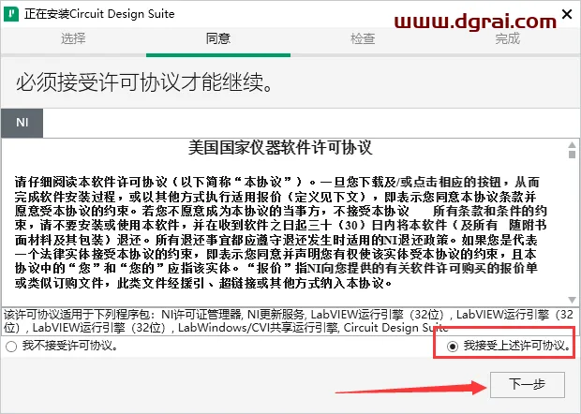Click the text 必须接受许可协议才能继续。

144,81
